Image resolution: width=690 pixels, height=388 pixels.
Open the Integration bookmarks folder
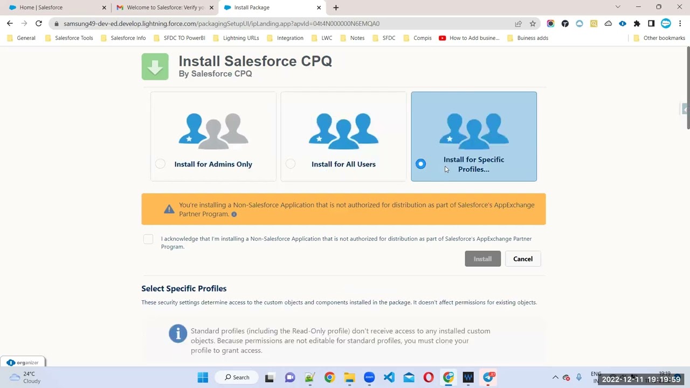click(x=285, y=38)
